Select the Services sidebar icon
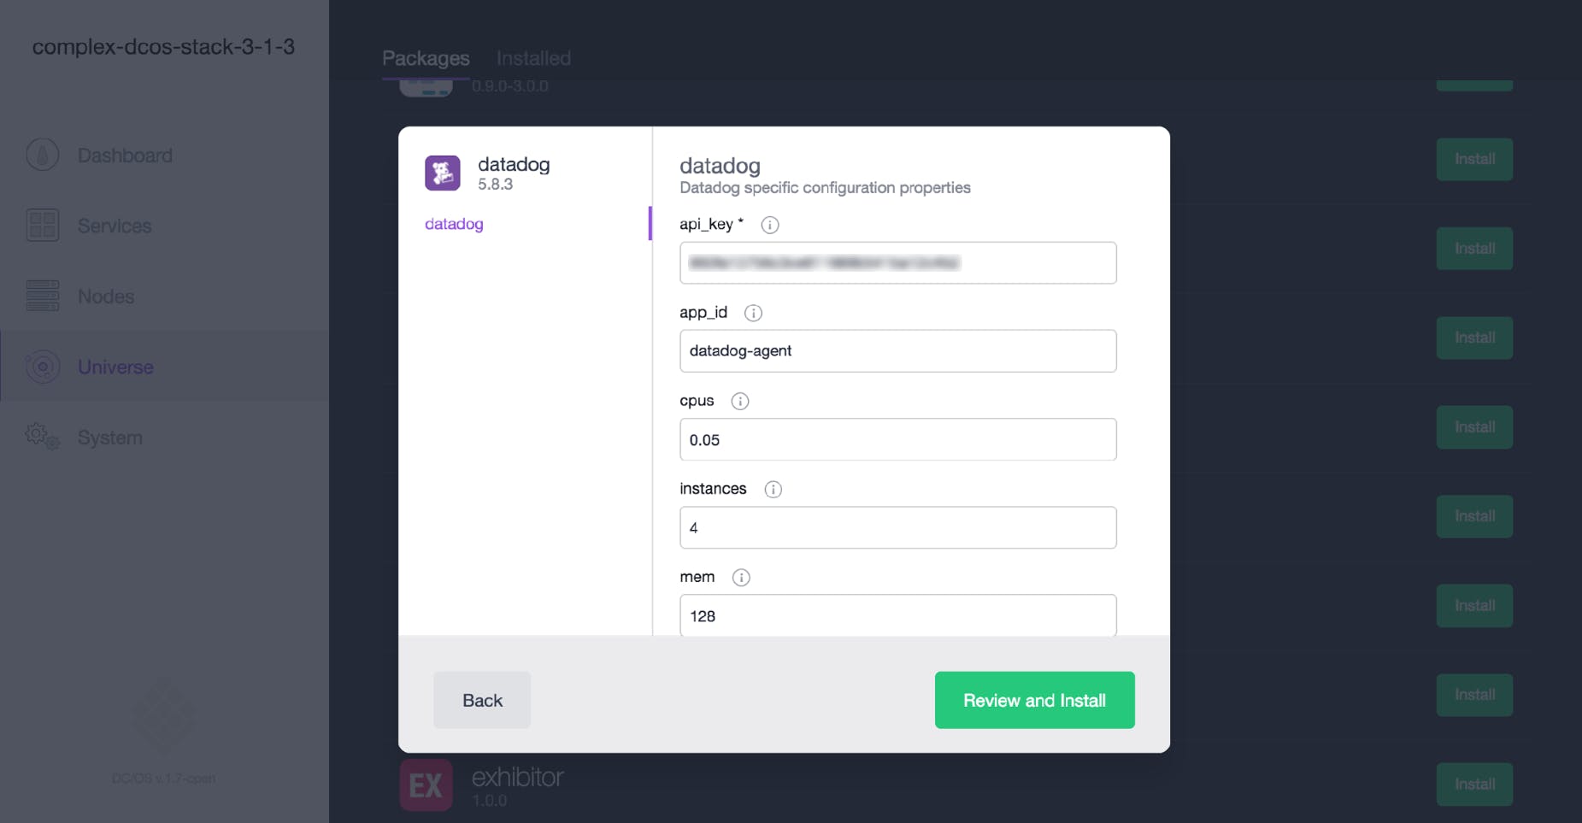Viewport: 1582px width, 823px height. [43, 225]
